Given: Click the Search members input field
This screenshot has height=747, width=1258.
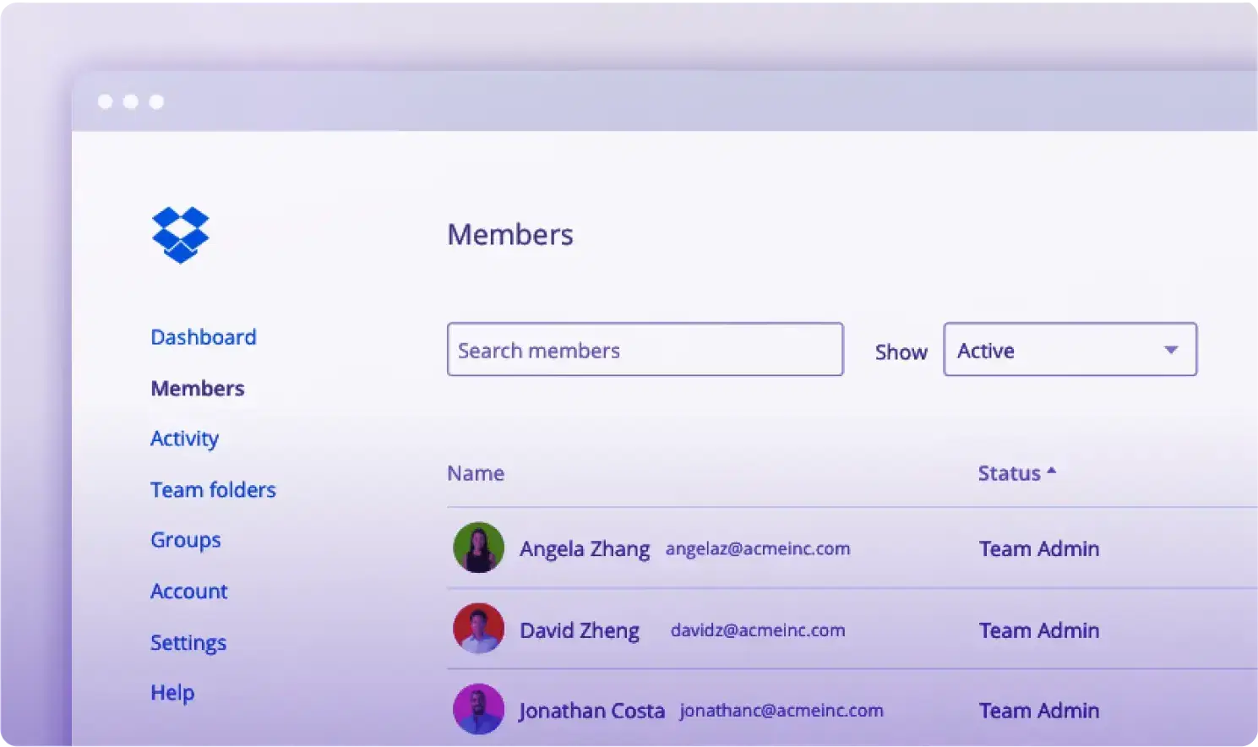Looking at the screenshot, I should [645, 349].
